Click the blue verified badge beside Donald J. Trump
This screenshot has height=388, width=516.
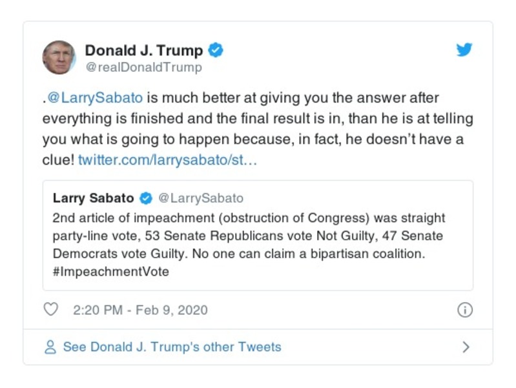click(x=216, y=50)
